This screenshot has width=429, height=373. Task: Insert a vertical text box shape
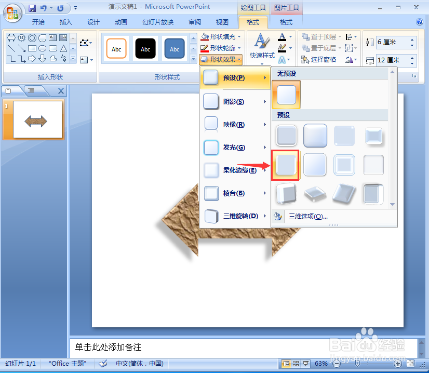coord(63,37)
